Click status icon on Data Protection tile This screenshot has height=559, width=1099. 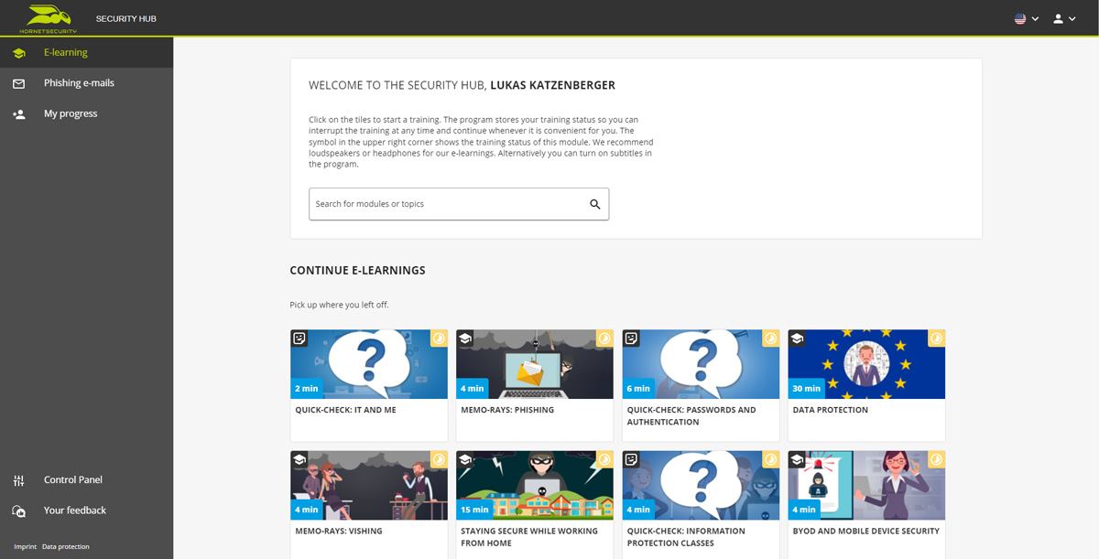937,339
